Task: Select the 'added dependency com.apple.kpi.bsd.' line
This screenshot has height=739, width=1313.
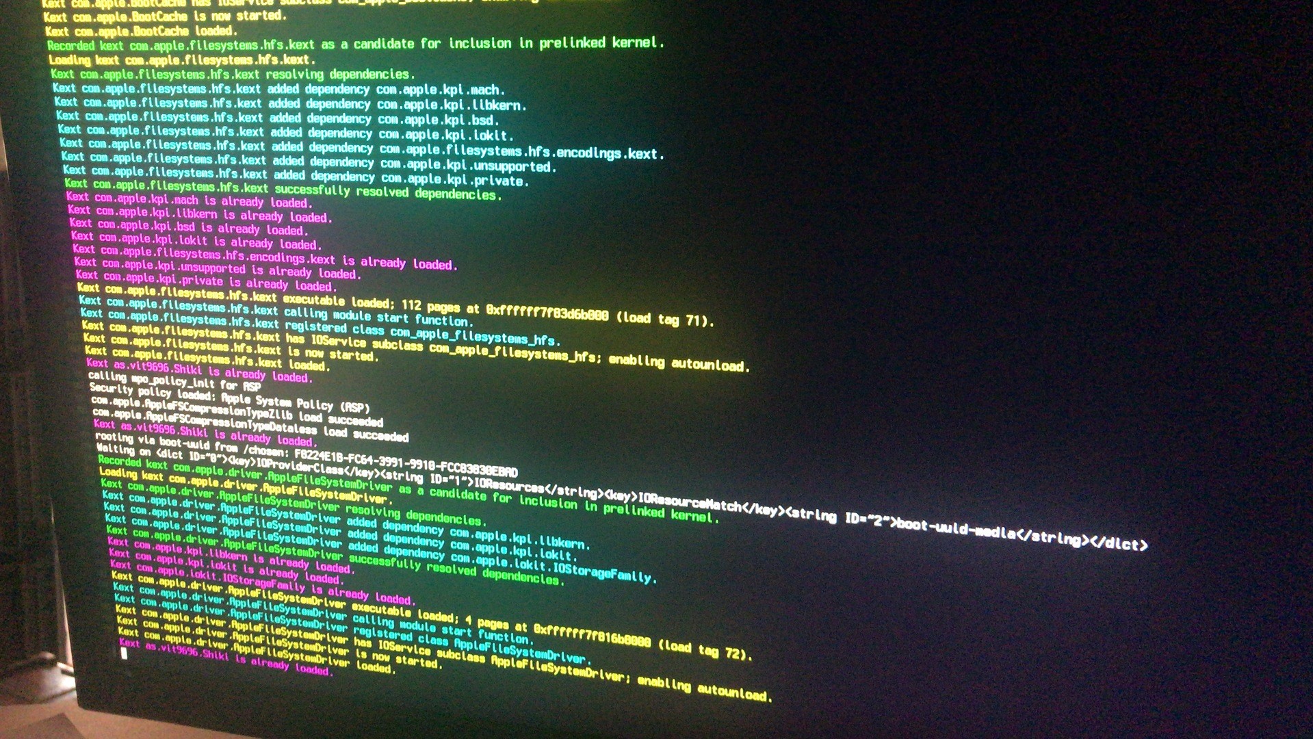Action: click(276, 118)
